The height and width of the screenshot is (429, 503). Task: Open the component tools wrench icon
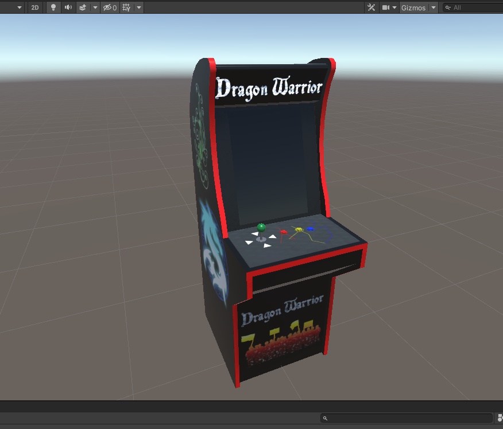372,7
